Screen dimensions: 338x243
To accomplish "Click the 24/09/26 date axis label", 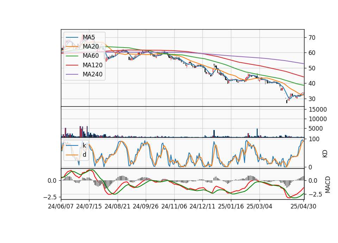I will (146, 206).
